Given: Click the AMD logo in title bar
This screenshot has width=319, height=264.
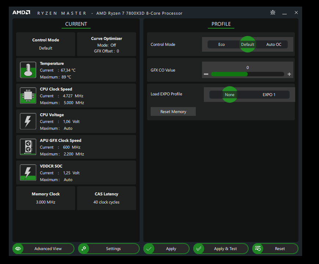Looking at the screenshot, I should 21,12.
